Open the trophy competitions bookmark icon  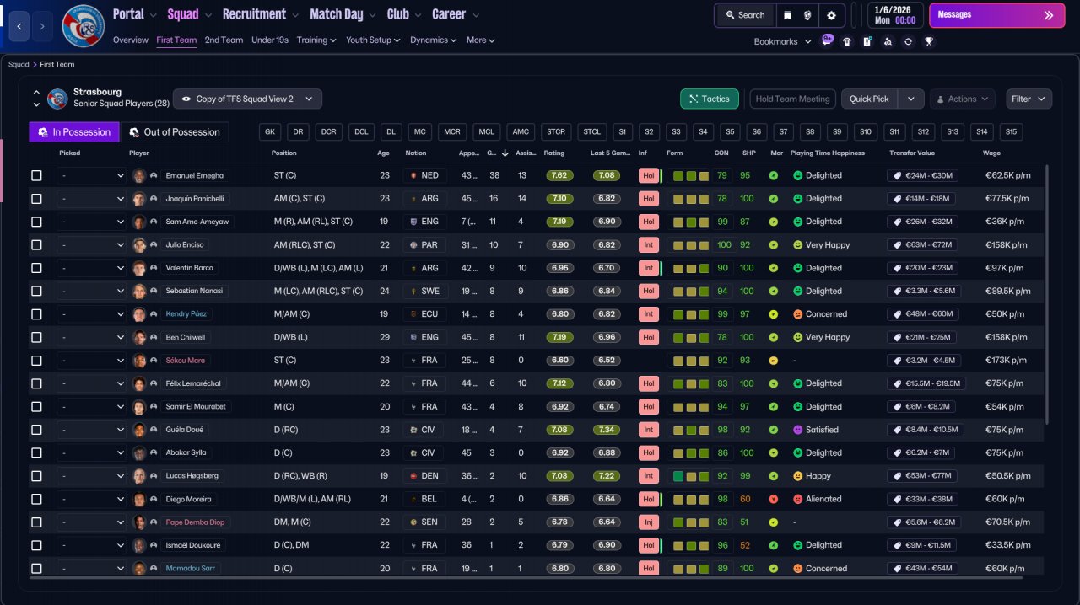pyautogui.click(x=929, y=41)
